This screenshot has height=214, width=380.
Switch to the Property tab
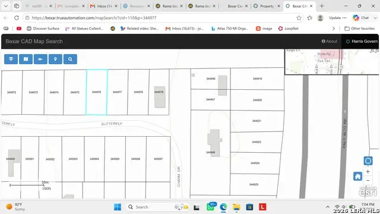(x=267, y=6)
